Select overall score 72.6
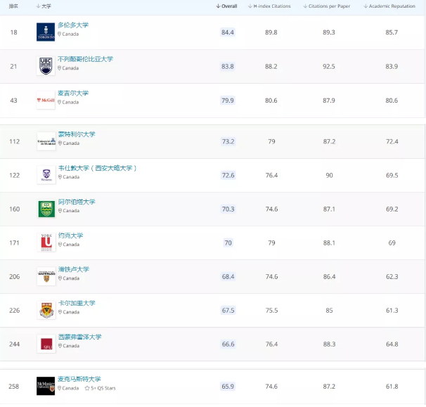The height and width of the screenshot is (407, 426). coord(228,175)
